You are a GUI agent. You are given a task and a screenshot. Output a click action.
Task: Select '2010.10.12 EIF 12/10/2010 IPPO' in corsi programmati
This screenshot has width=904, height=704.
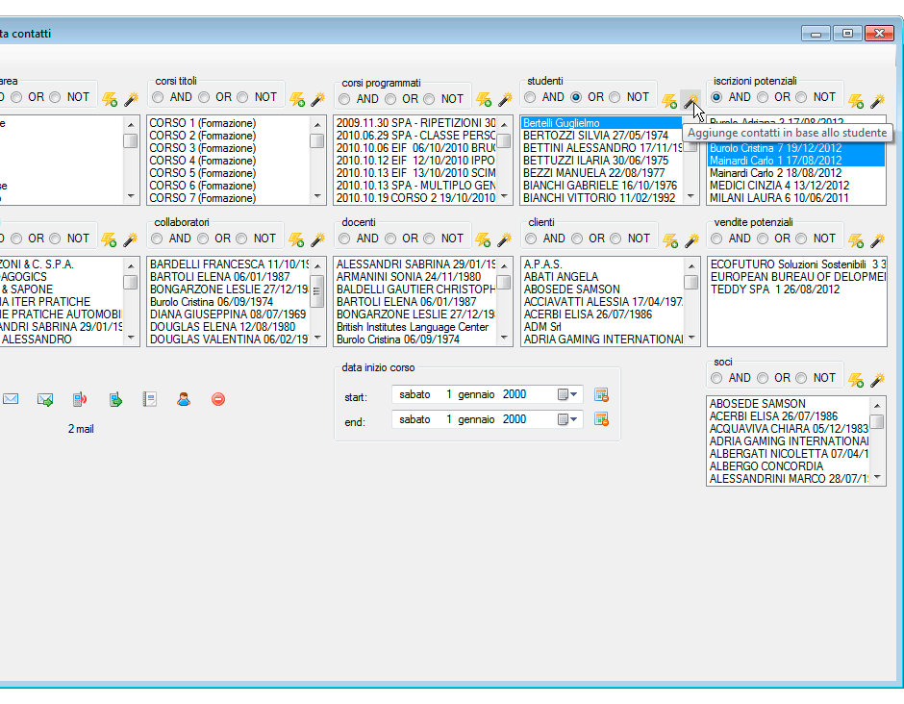pos(415,161)
